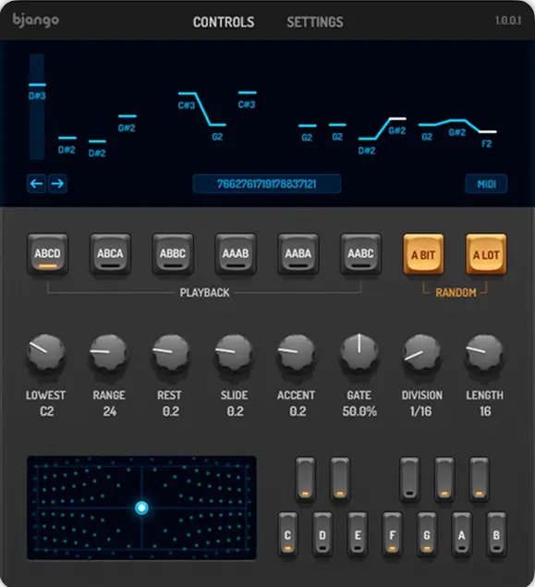Toggle the F note key
Viewport: 535px width, 587px height.
coord(392,534)
